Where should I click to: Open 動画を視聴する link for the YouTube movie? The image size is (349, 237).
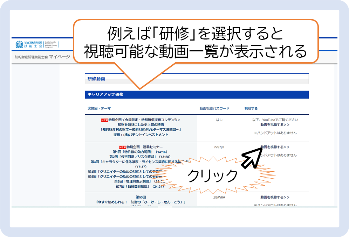(x=275, y=124)
